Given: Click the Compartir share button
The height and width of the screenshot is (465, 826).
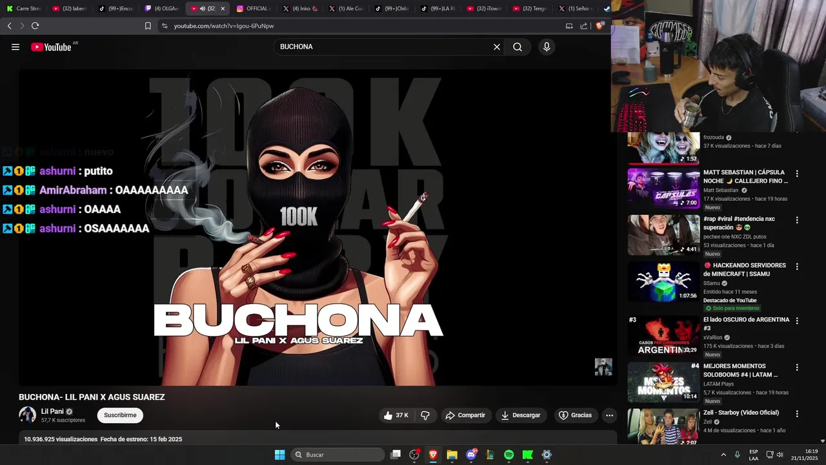Looking at the screenshot, I should click(465, 415).
